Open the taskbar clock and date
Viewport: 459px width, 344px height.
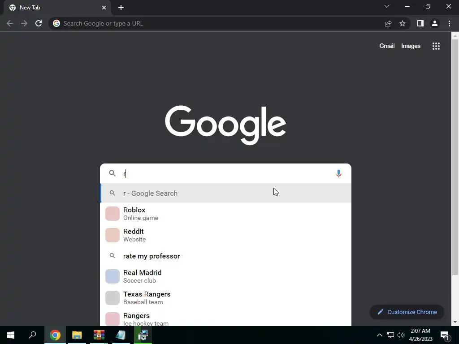(x=420, y=335)
